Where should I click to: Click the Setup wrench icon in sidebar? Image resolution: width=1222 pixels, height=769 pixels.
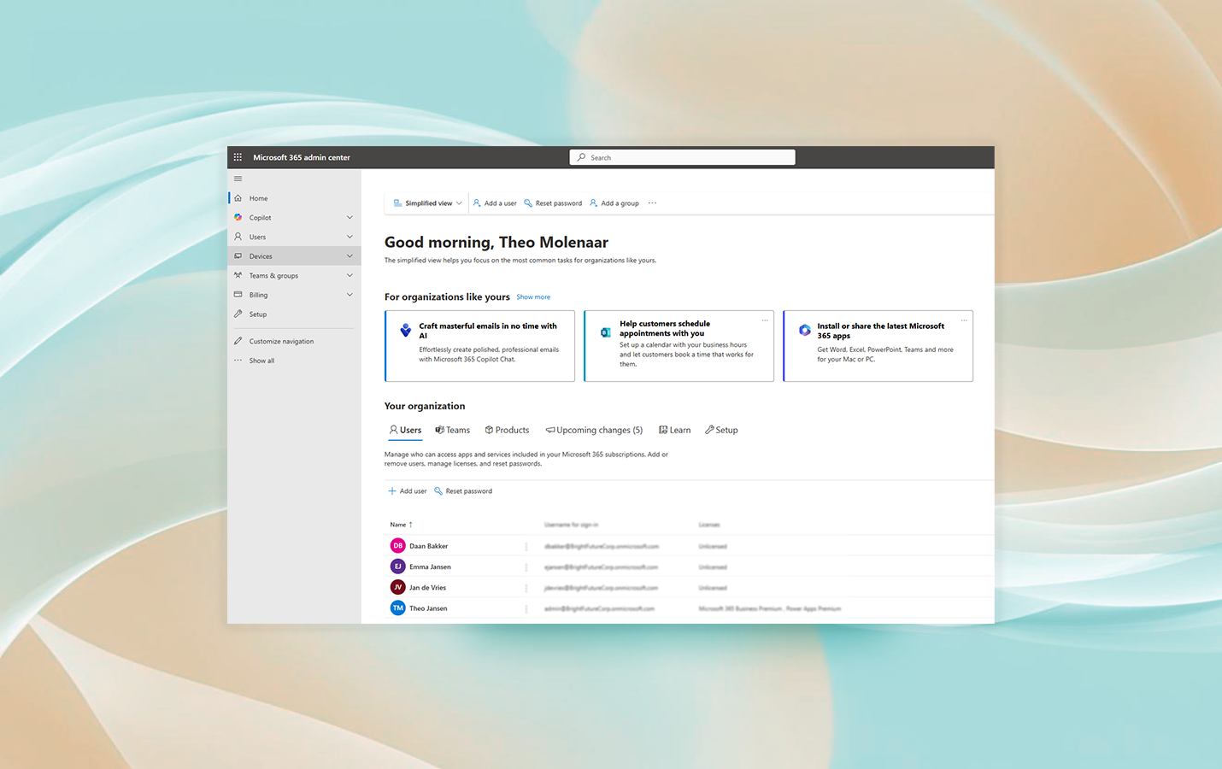[238, 314]
